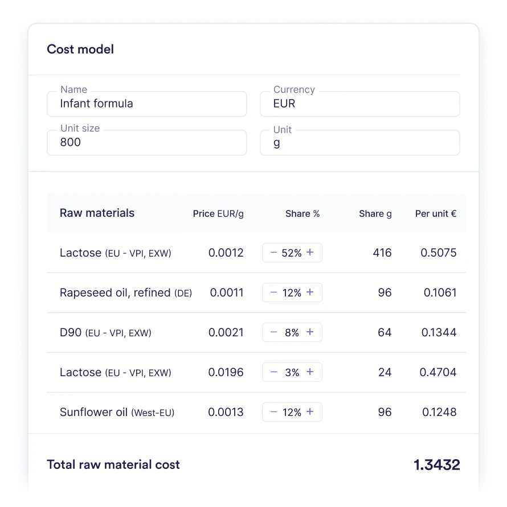Select the 3% share value for Lactose
The image size is (507, 507).
tap(292, 373)
